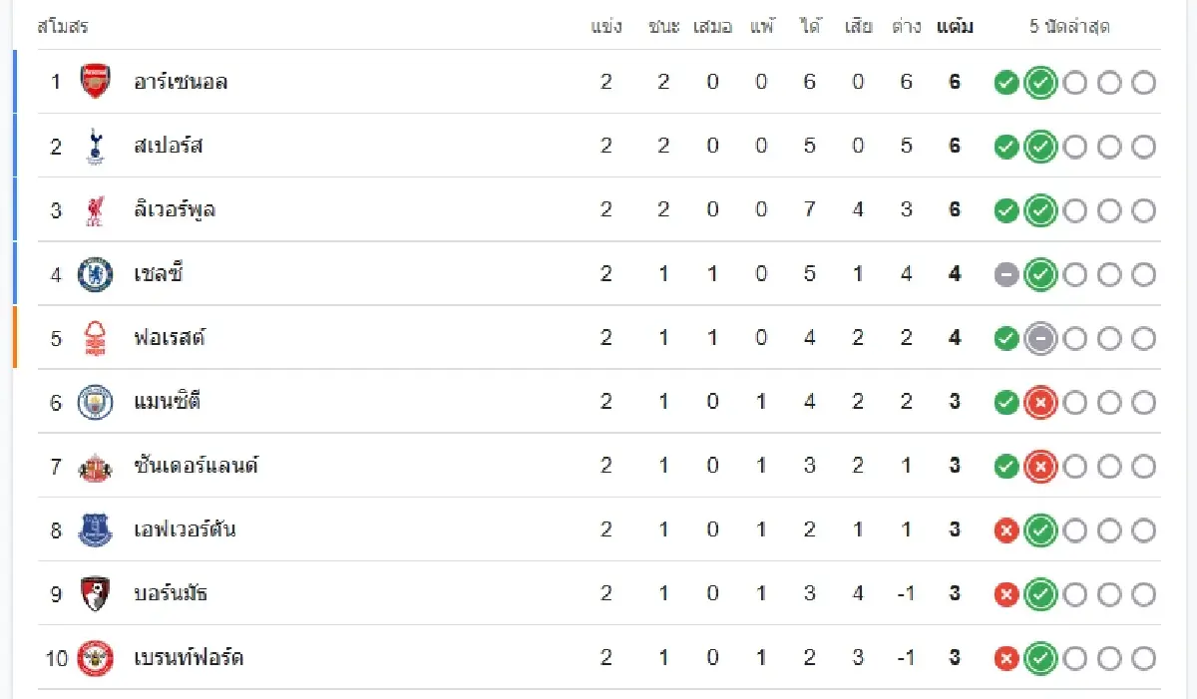Image resolution: width=1197 pixels, height=699 pixels.
Task: Click the แต้ม points column header
Action: [955, 27]
